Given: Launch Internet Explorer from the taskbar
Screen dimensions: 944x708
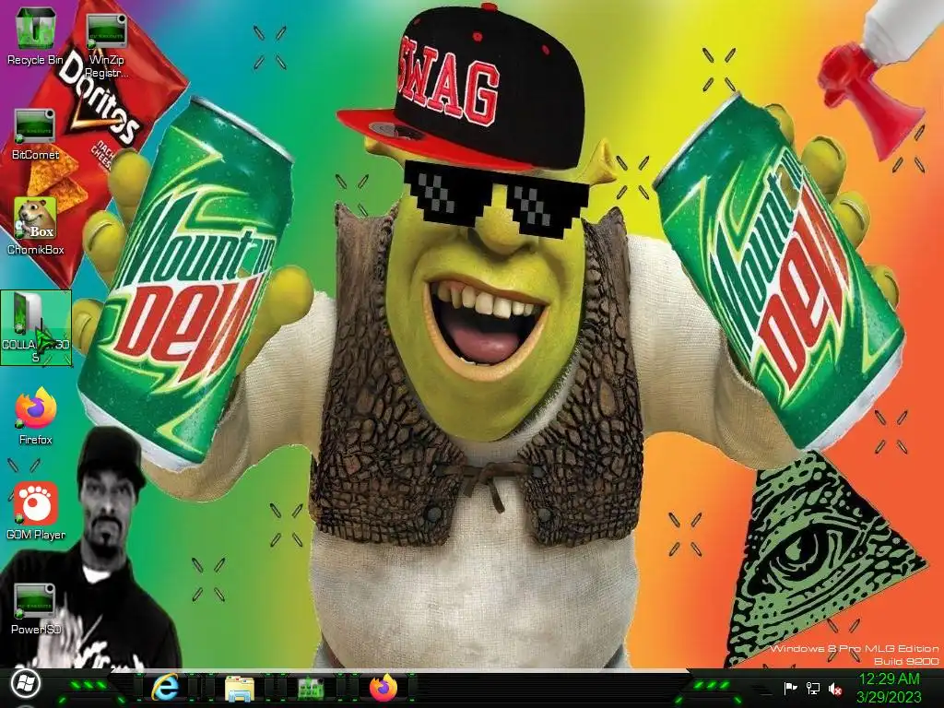Looking at the screenshot, I should (164, 688).
